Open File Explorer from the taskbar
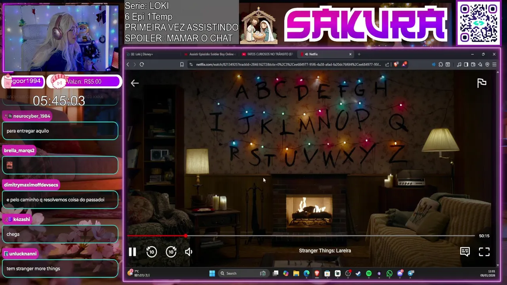 296,274
